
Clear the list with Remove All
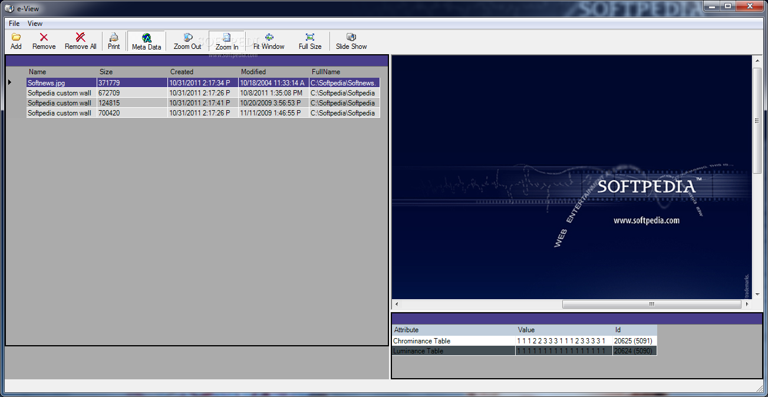[x=80, y=41]
